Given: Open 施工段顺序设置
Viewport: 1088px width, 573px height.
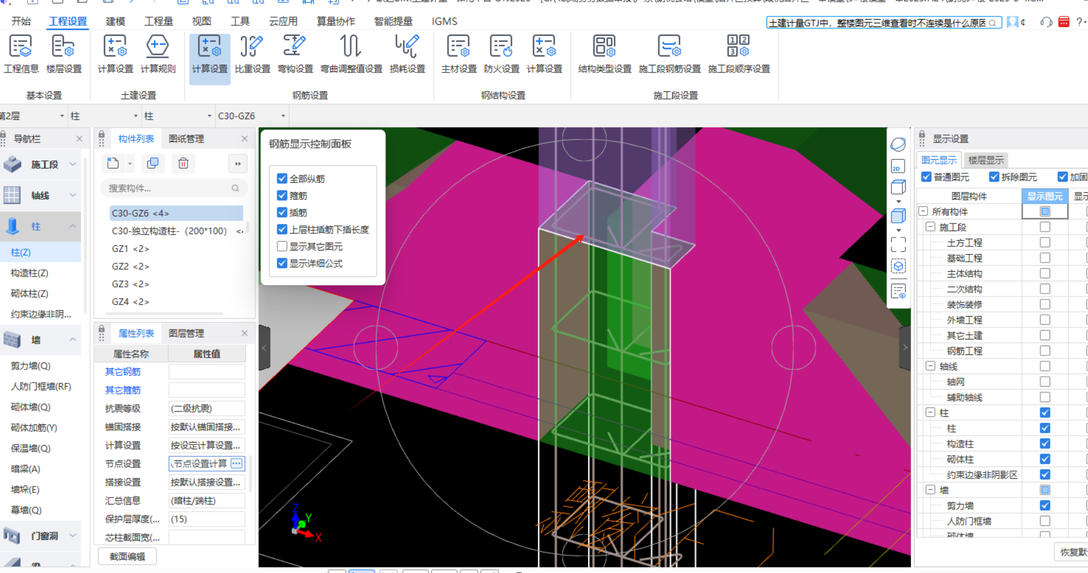Looking at the screenshot, I should click(x=739, y=54).
